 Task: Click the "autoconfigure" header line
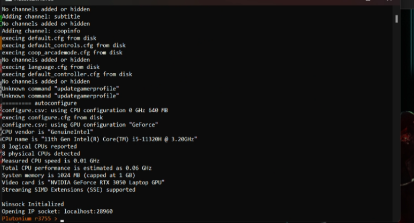[x=39, y=103]
